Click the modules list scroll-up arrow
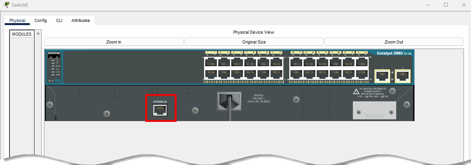The image size is (471, 165). [x=38, y=33]
